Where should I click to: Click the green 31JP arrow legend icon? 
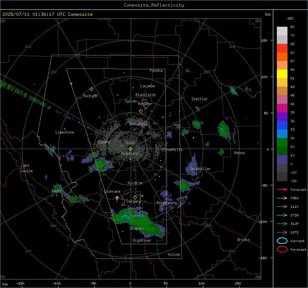[x=282, y=224]
